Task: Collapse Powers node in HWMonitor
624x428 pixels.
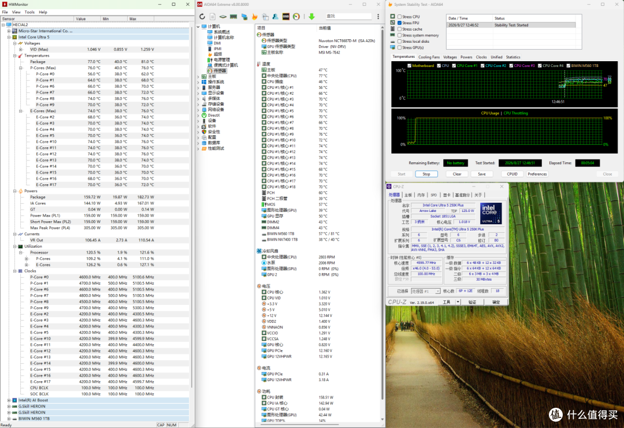Action: pos(14,191)
